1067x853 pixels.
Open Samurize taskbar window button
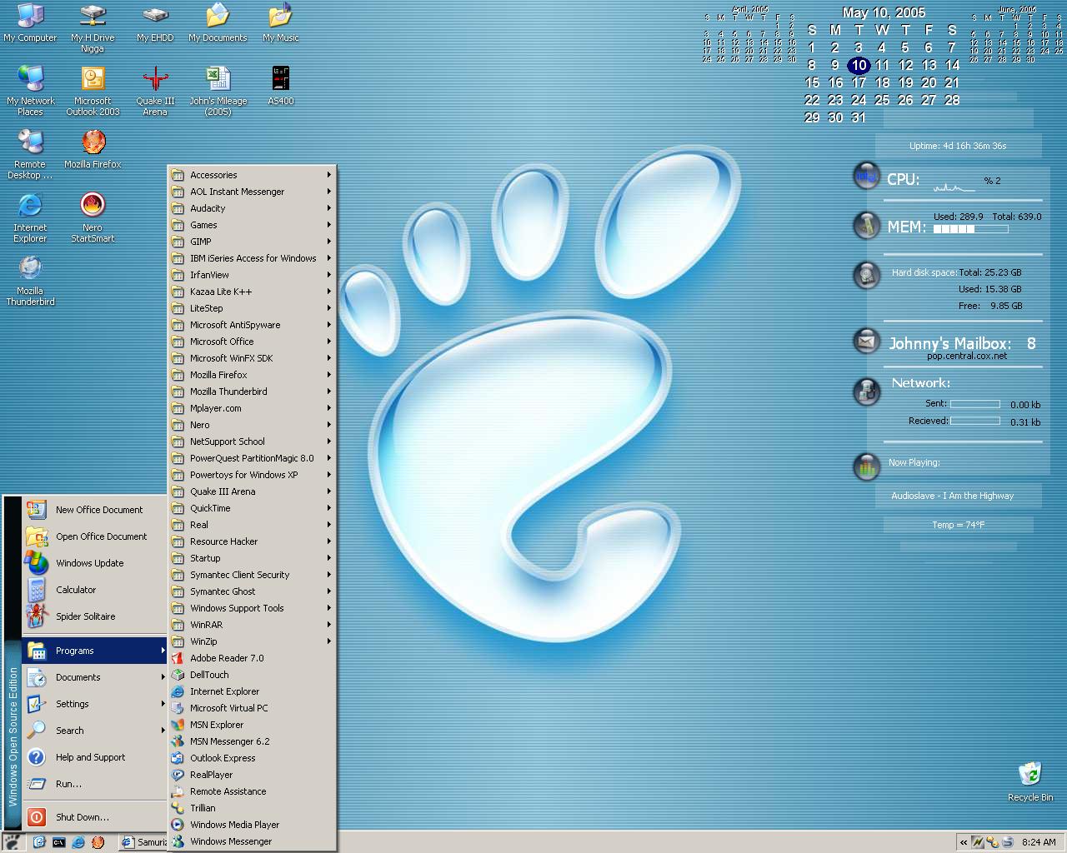tap(143, 842)
